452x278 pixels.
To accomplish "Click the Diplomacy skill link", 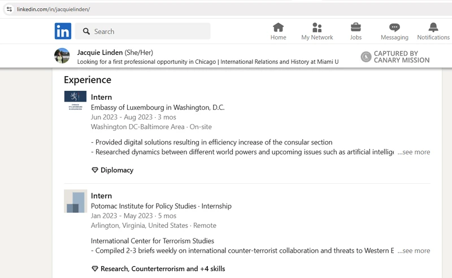I will click(117, 170).
